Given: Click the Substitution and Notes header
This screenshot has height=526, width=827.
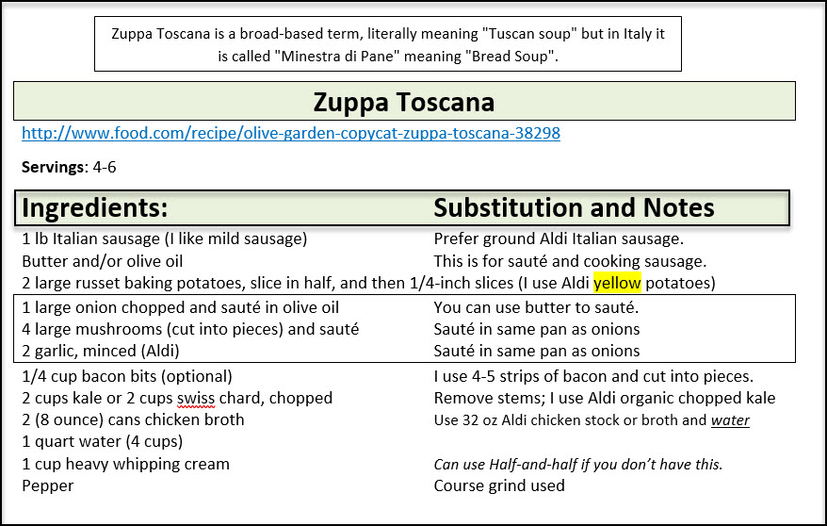Looking at the screenshot, I should 574,208.
